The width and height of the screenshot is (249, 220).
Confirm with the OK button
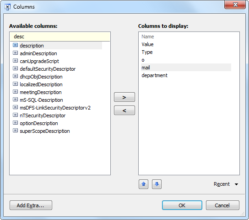pos(182,205)
